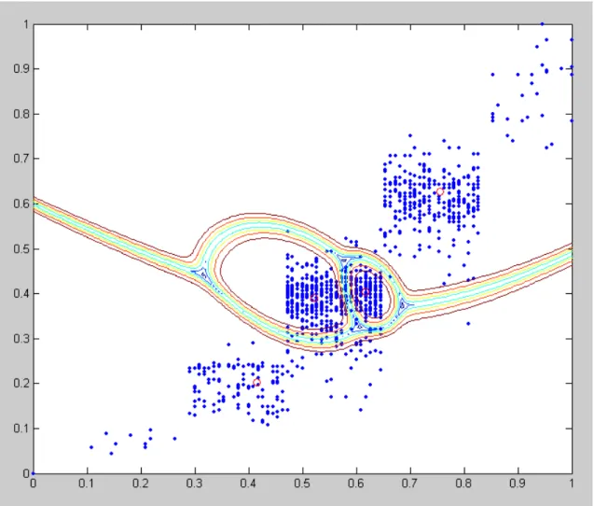Select the y-axis tick label 0.4

[x=21, y=293]
